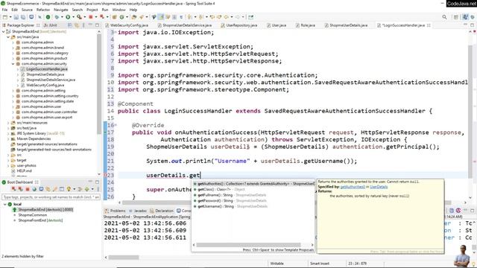Click the Run green play toolbar icon
The image size is (477, 268).
68,17
